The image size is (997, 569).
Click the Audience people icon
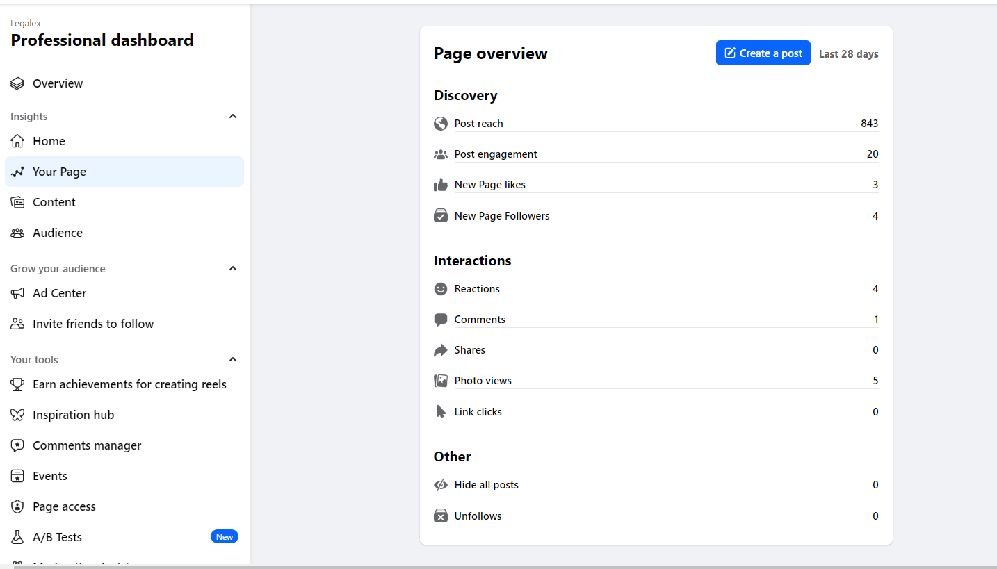(17, 233)
